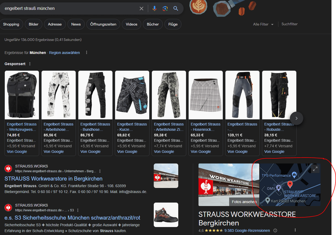Focus the search field with engelbert strauß münchen
The image size is (336, 235).
click(x=69, y=9)
